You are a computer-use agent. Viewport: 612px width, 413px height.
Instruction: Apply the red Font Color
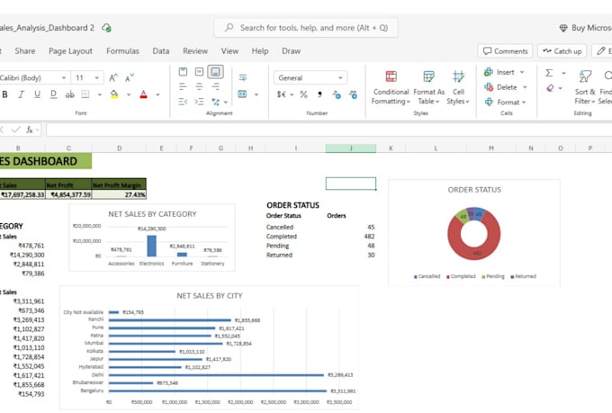tap(144, 94)
